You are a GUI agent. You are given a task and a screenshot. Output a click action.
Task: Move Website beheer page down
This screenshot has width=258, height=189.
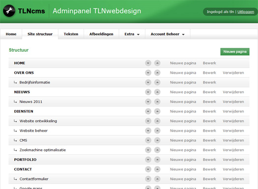click(x=148, y=131)
